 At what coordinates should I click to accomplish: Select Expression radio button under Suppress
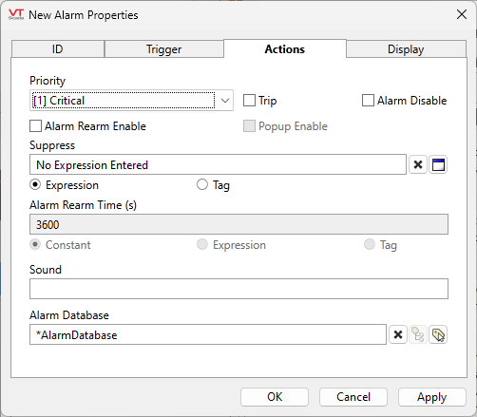[x=35, y=184]
